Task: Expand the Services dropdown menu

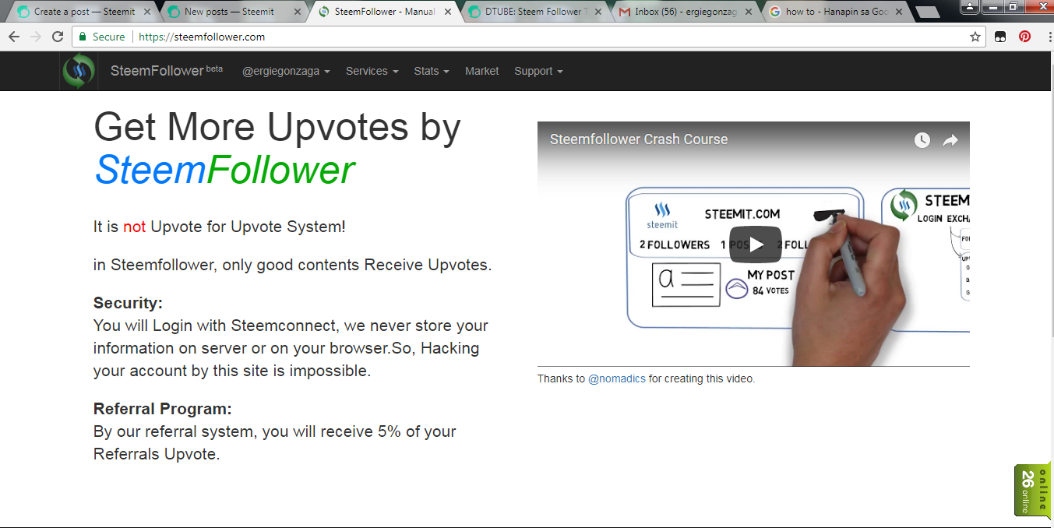Action: [372, 71]
